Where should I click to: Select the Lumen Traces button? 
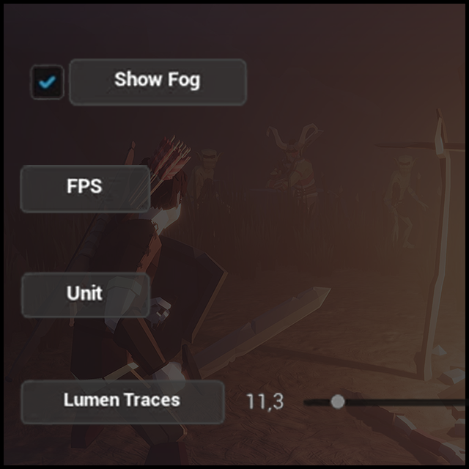pos(122,402)
